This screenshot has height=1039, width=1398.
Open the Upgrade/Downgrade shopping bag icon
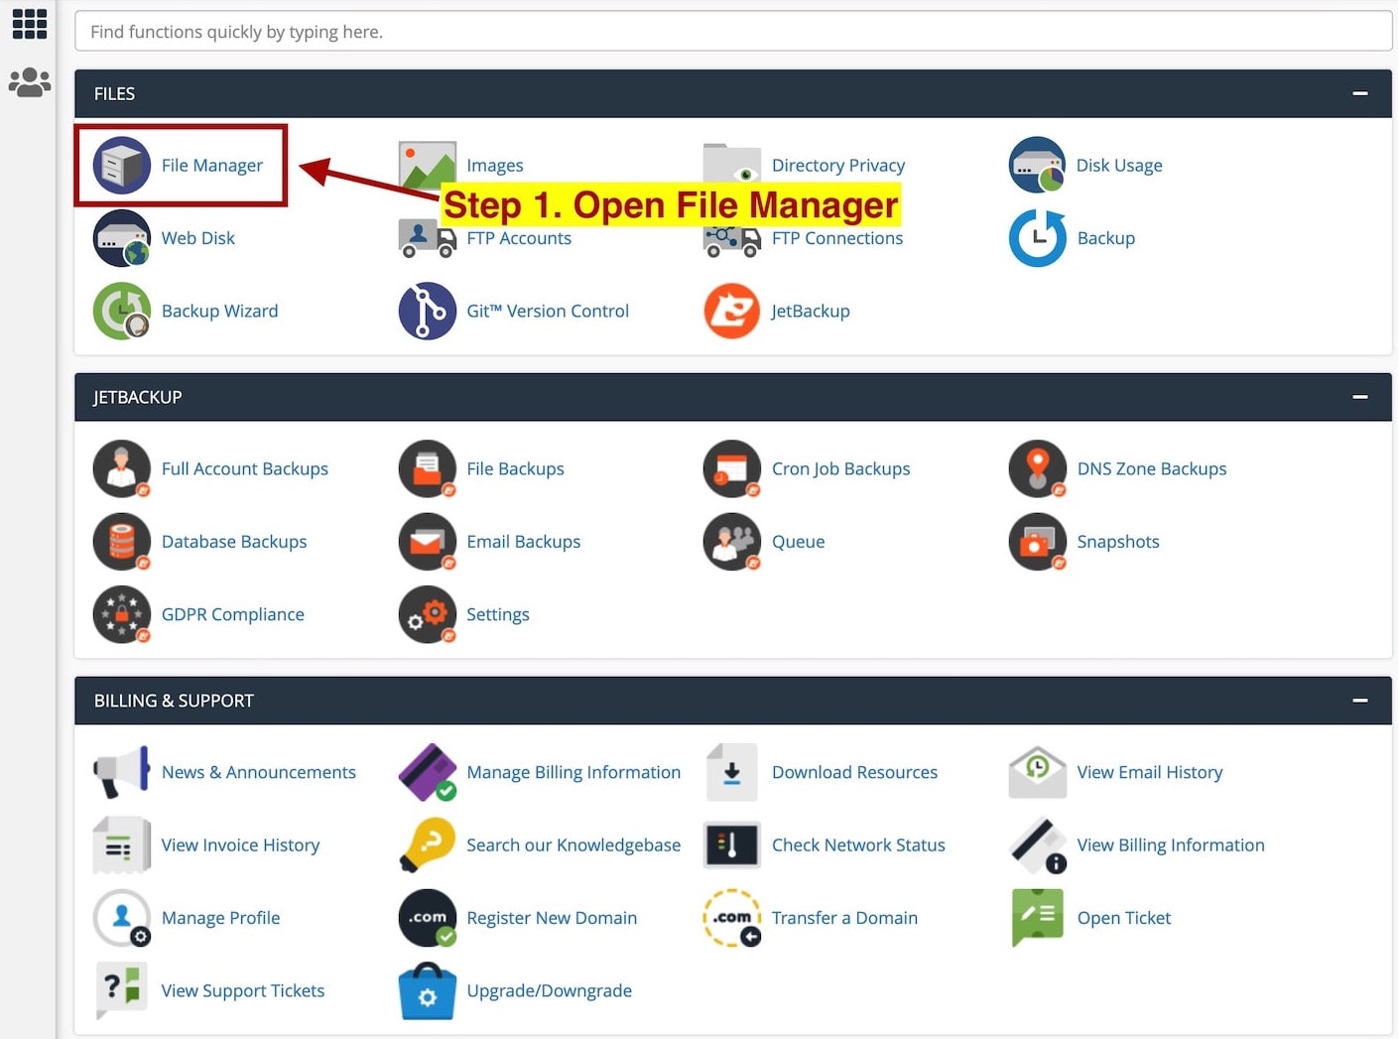pos(427,990)
